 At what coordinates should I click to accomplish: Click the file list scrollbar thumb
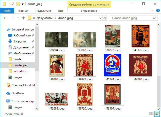[x=158, y=91]
